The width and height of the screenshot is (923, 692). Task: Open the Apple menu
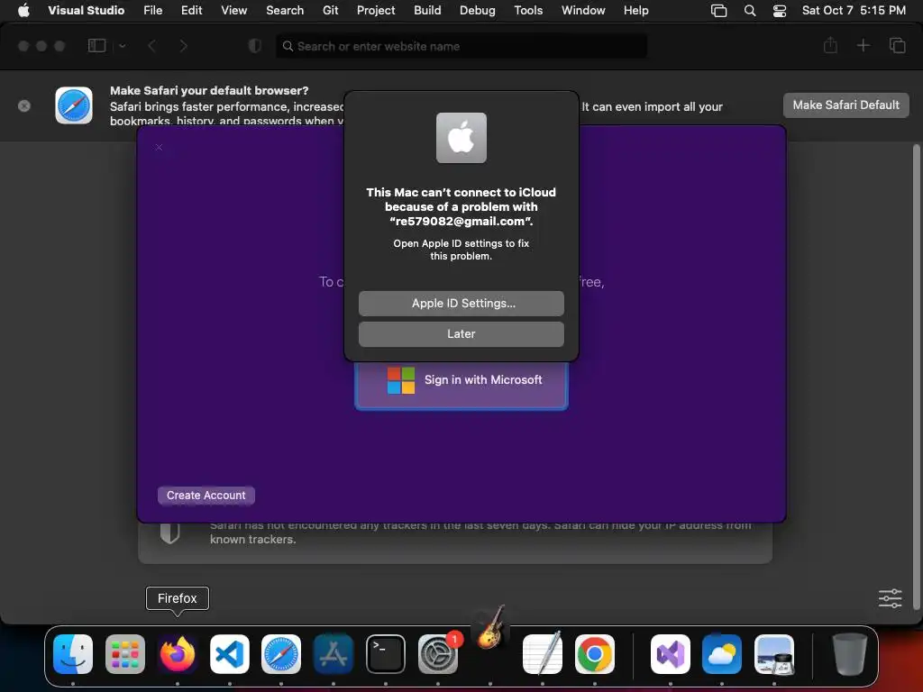[23, 10]
